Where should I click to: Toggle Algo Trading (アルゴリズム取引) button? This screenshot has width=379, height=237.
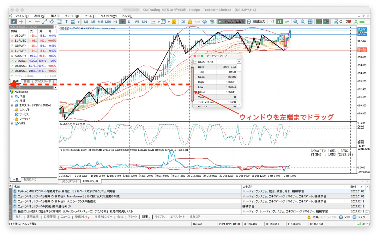(x=231, y=21)
